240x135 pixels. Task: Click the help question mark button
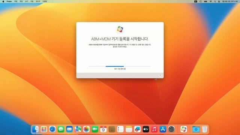click(x=160, y=75)
